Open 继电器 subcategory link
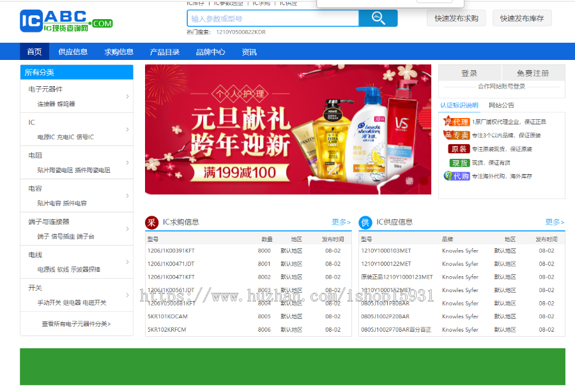The height and width of the screenshot is (391, 575). [x=72, y=302]
